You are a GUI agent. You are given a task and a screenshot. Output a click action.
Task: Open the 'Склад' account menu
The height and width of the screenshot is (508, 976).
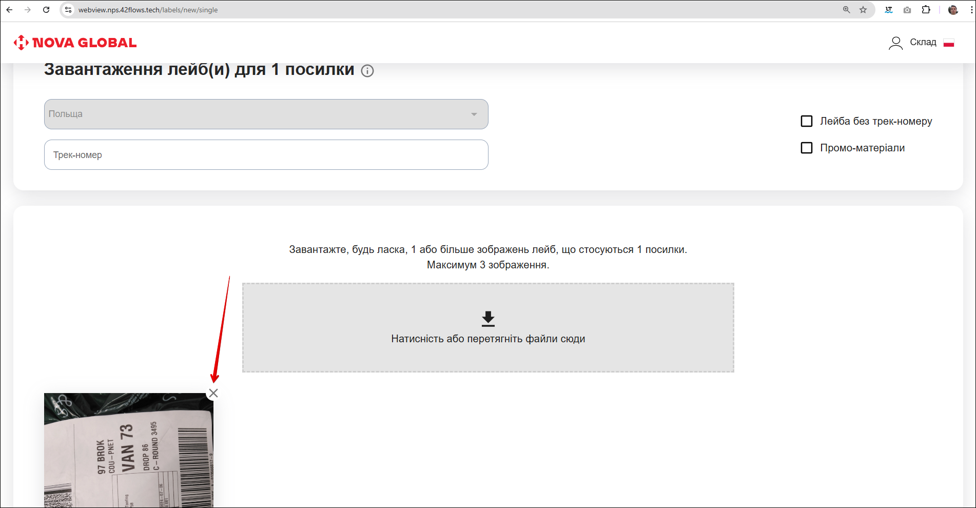[923, 43]
